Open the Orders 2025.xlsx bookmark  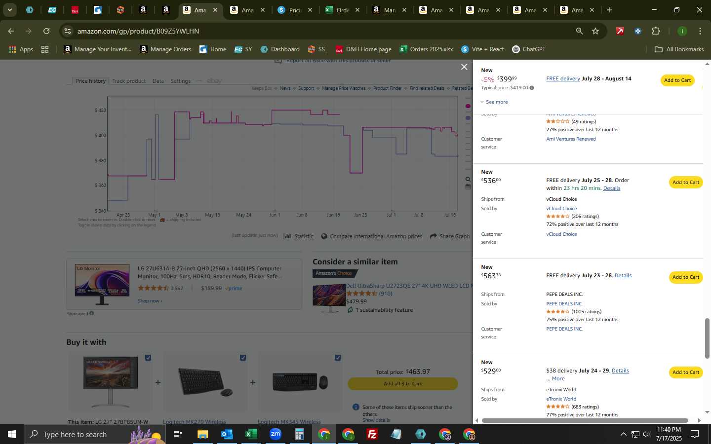point(427,49)
